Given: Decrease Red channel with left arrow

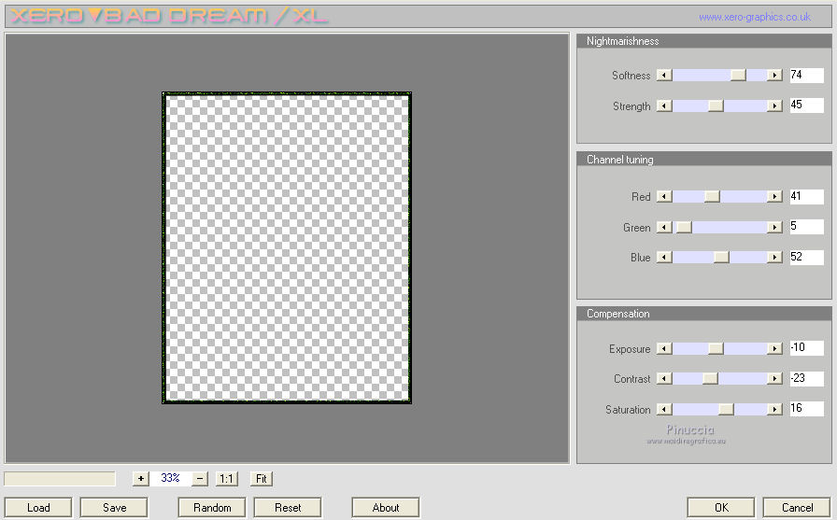Looking at the screenshot, I should click(664, 197).
